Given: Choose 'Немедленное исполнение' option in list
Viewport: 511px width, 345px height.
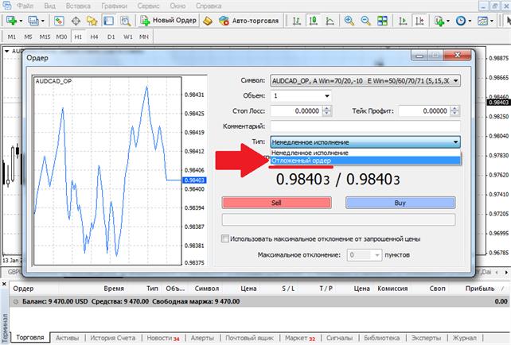Looking at the screenshot, I should pos(310,152).
